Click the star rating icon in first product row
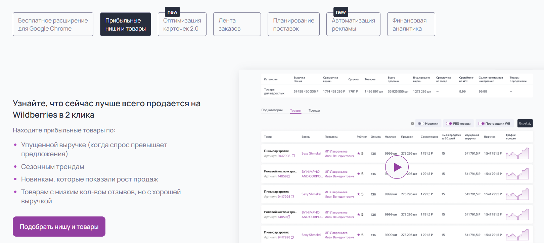The width and height of the screenshot is (544, 243). pos(359,154)
